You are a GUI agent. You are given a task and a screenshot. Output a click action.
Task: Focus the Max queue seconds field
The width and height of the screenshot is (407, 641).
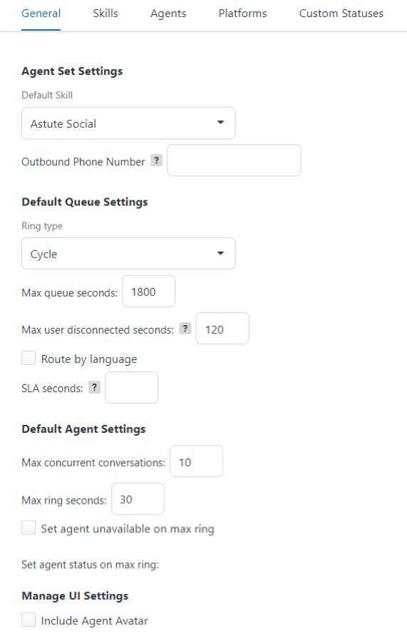[x=149, y=292]
